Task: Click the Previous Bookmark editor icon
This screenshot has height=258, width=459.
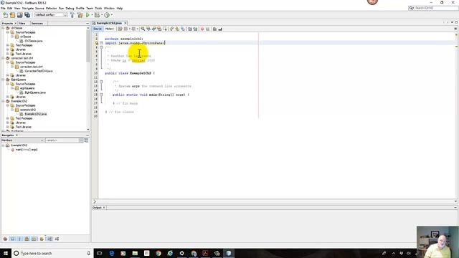Action: point(171,29)
